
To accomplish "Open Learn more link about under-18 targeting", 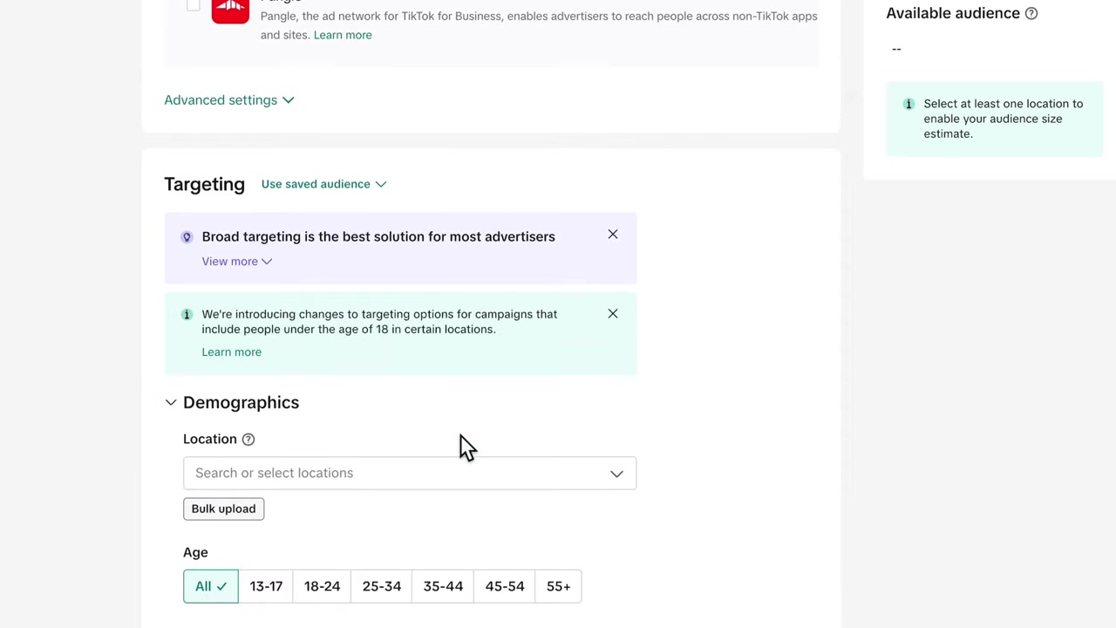I will coord(231,352).
